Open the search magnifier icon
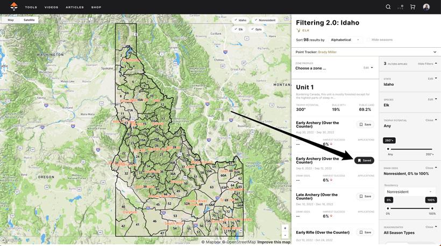Screen dimensions: 441x246 [x=388, y=7]
